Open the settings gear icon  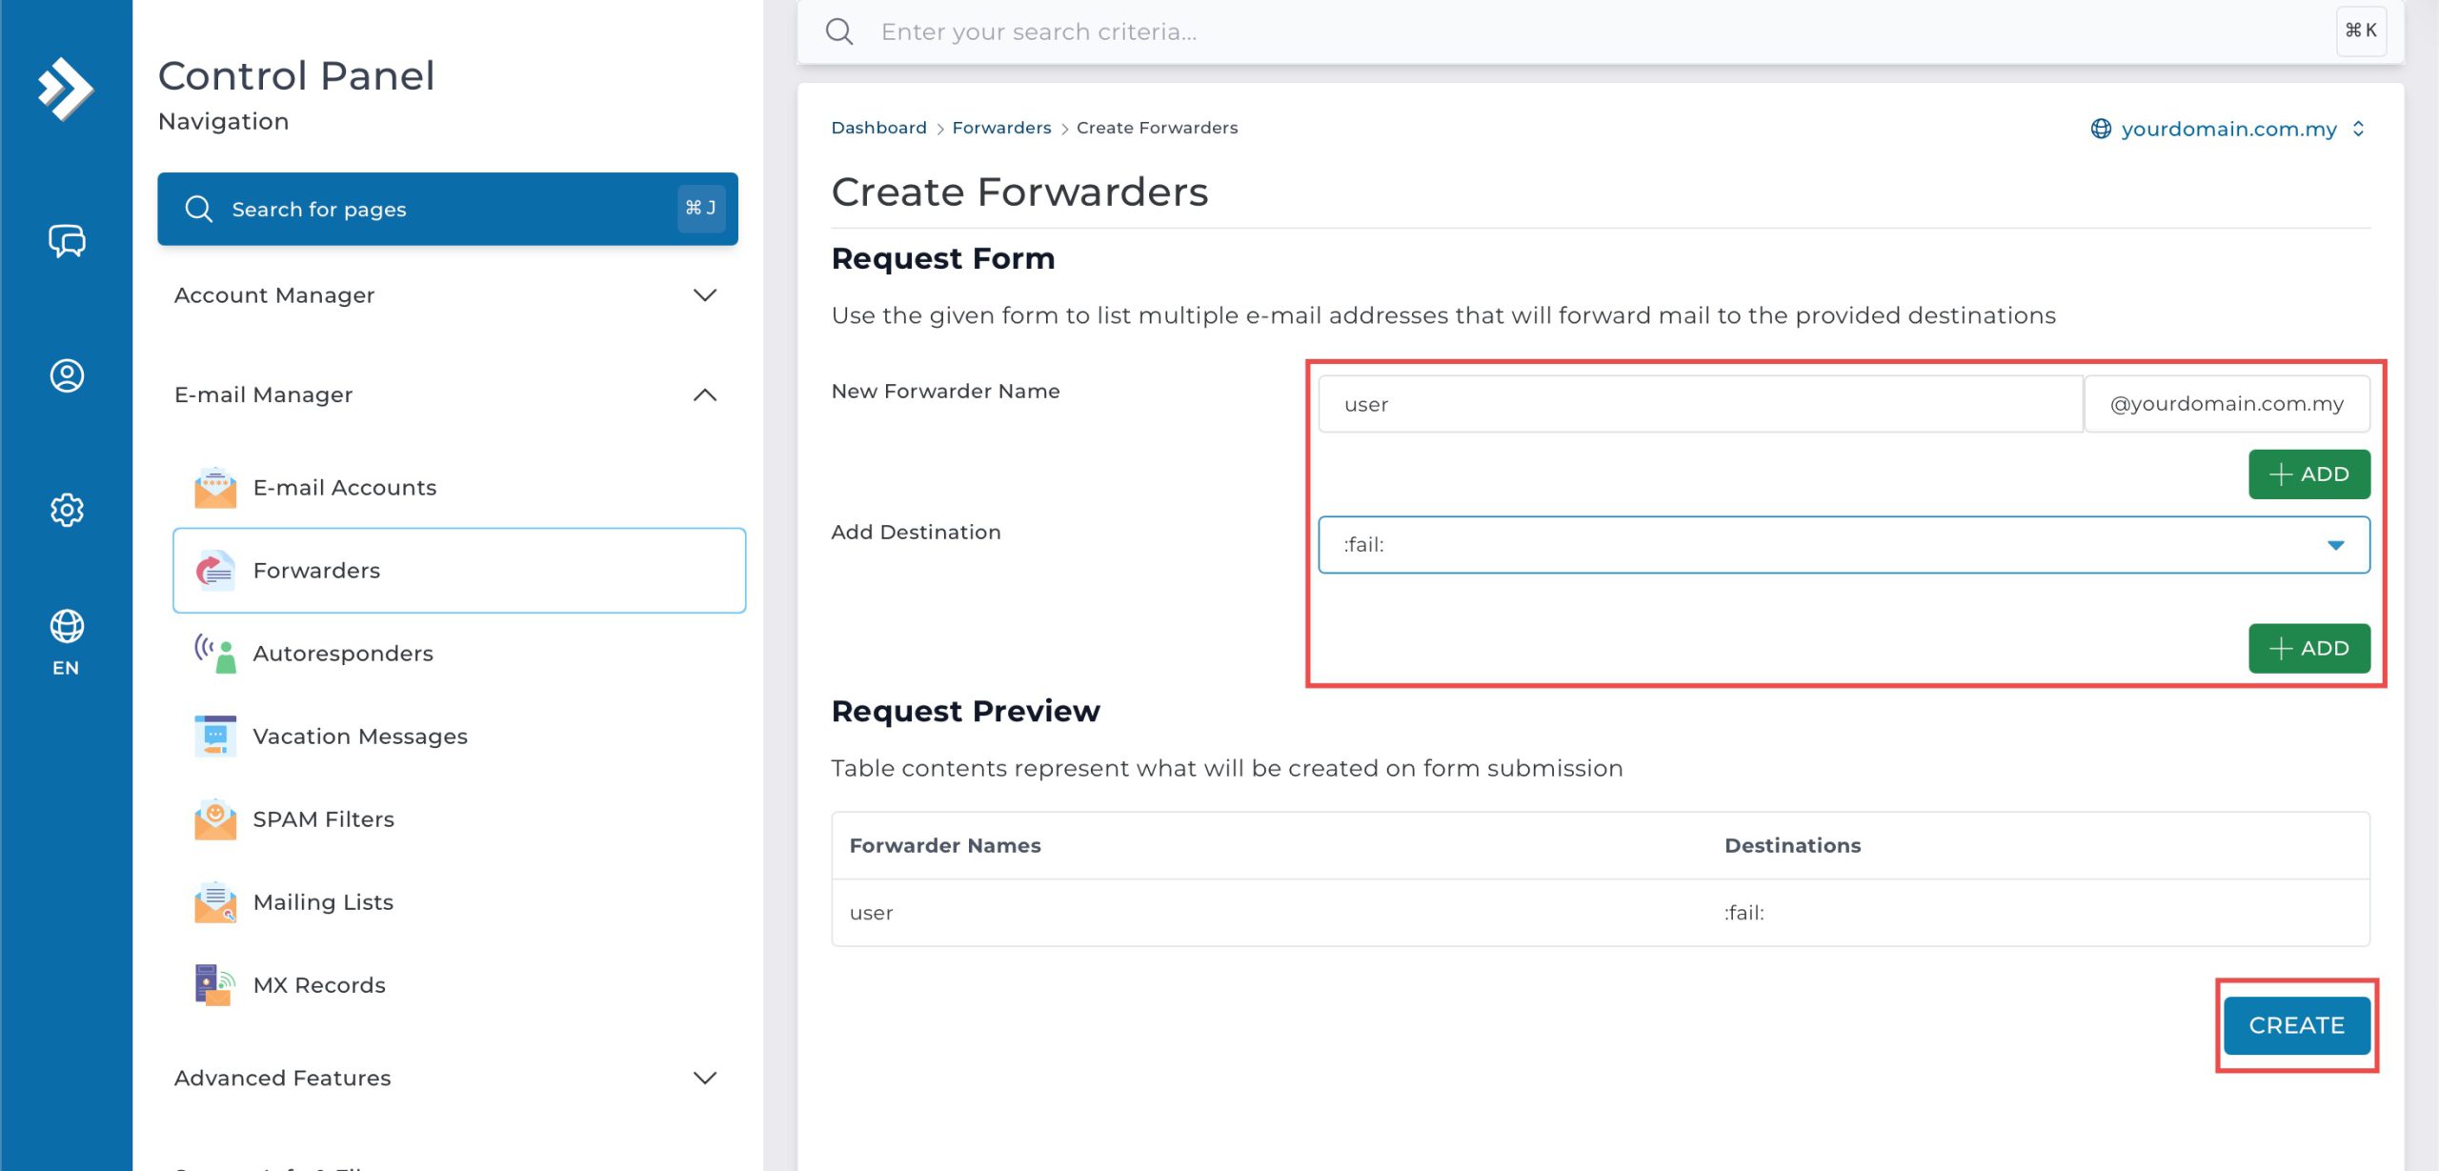pyautogui.click(x=67, y=510)
